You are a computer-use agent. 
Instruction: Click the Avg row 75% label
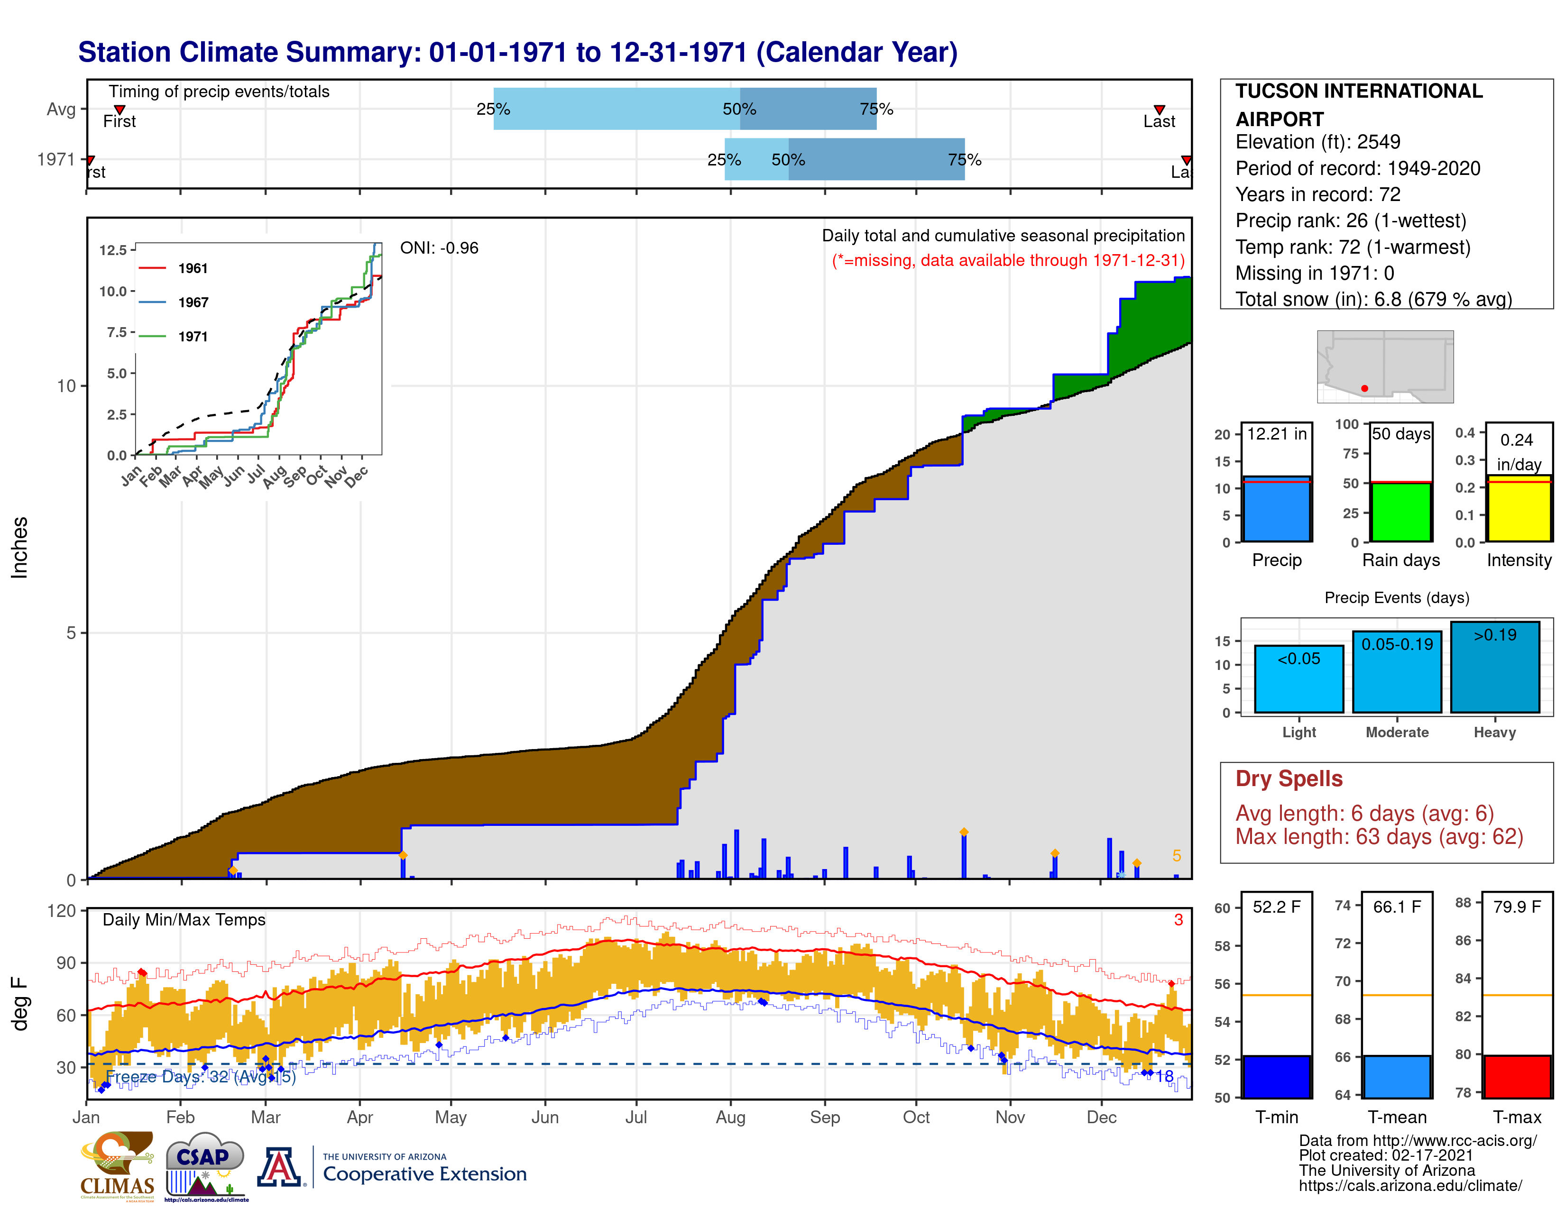[x=876, y=109]
